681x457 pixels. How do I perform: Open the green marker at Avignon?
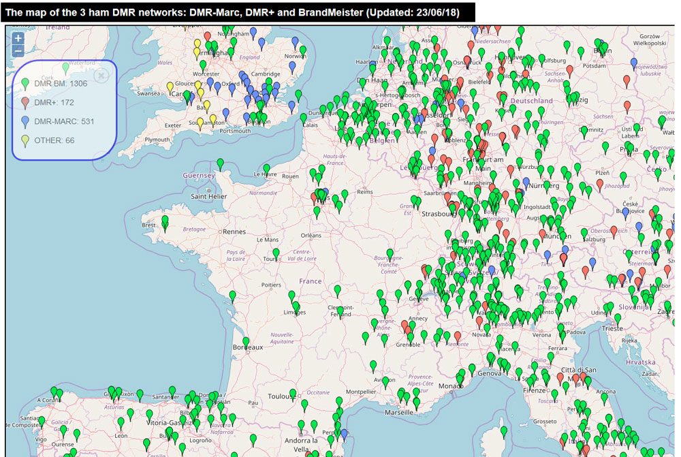[x=385, y=383]
